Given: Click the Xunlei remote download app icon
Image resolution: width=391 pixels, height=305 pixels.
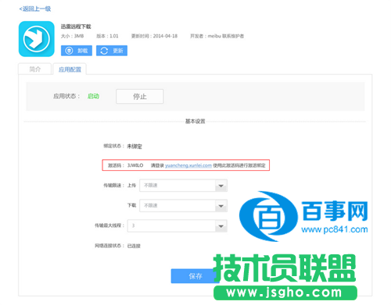Looking at the screenshot, I should pyautogui.click(x=37, y=39).
